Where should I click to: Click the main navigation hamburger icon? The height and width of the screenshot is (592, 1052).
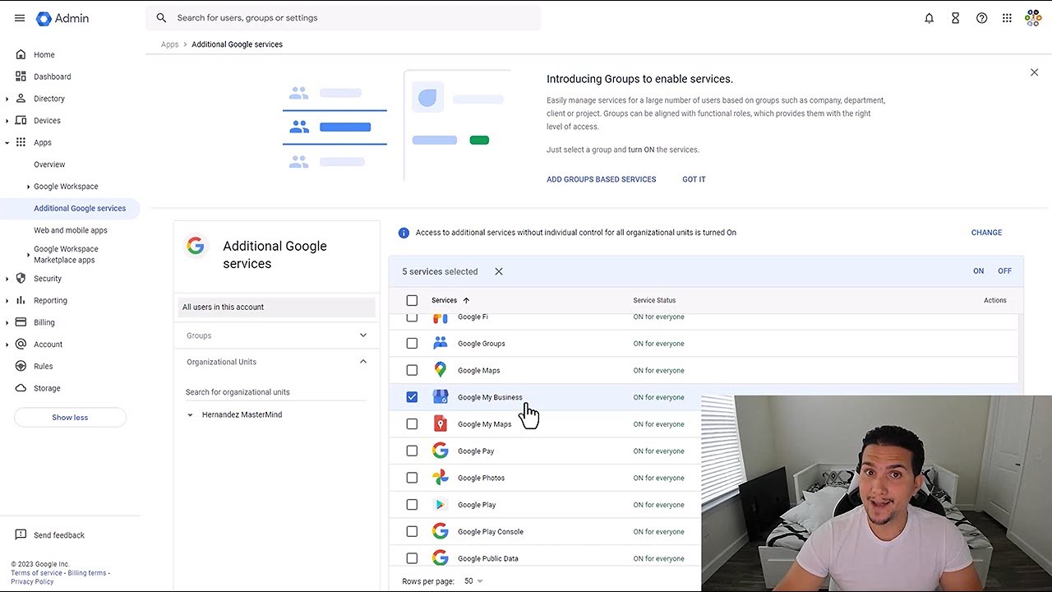point(20,17)
